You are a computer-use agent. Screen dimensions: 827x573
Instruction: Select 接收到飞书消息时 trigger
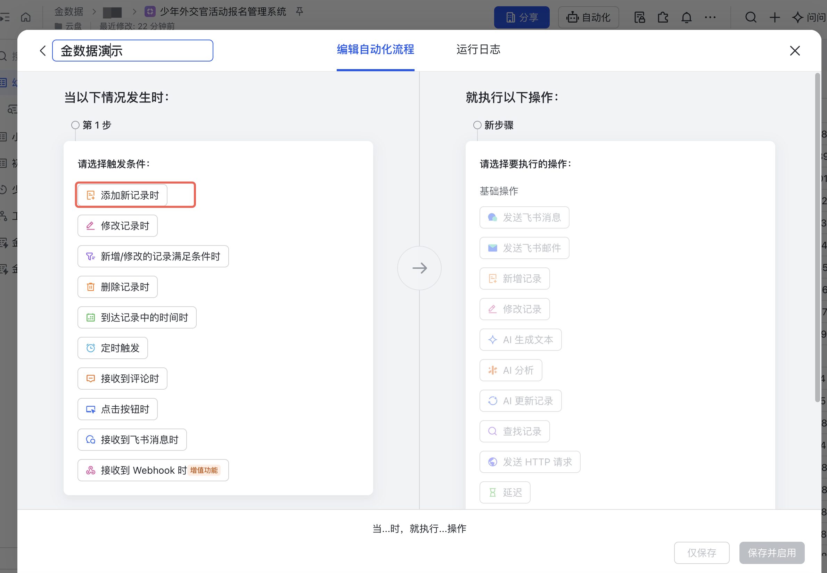pos(132,439)
